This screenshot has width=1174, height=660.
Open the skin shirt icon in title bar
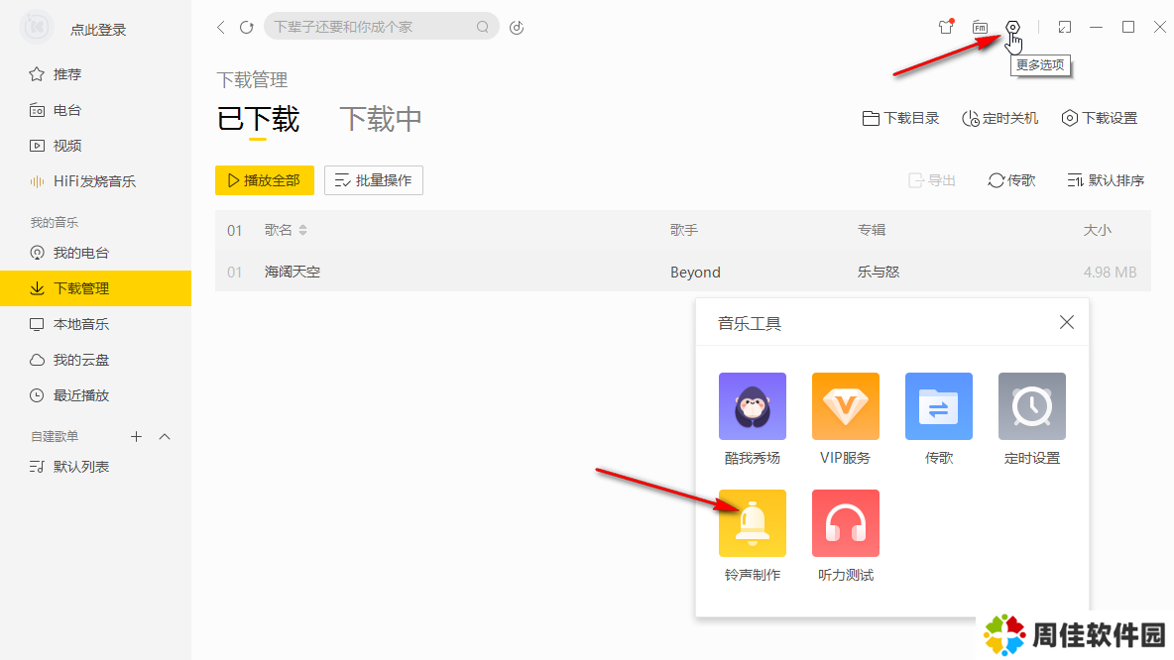(945, 28)
